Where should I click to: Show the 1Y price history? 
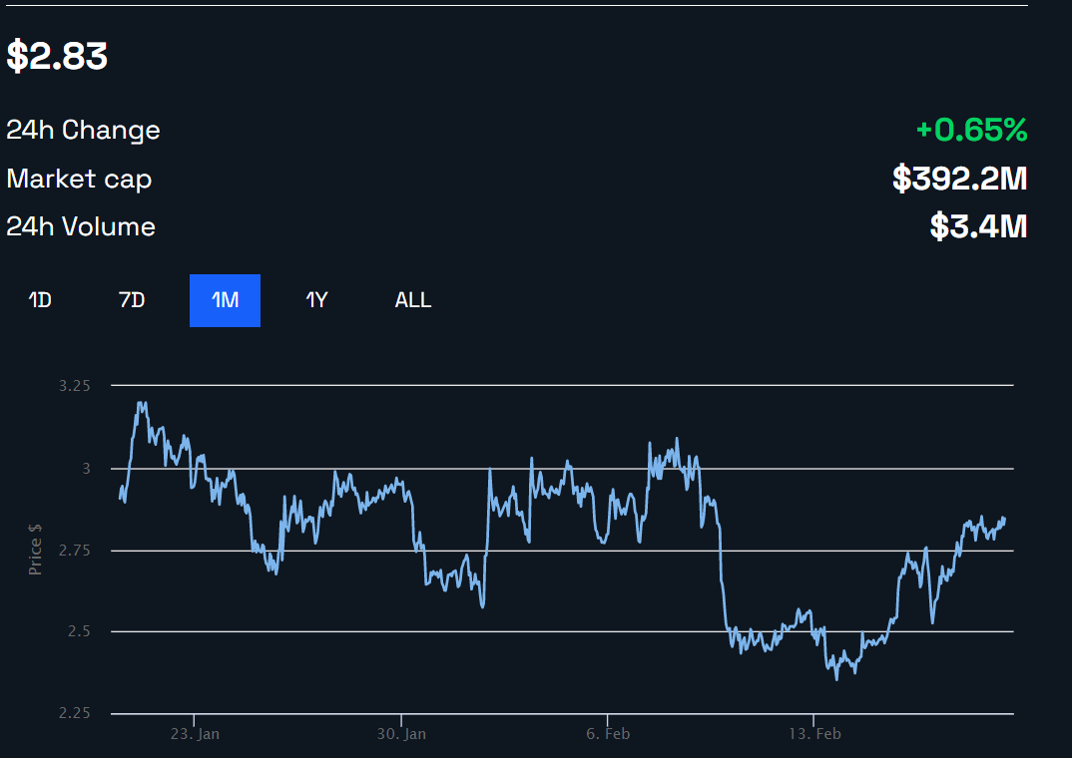[316, 300]
